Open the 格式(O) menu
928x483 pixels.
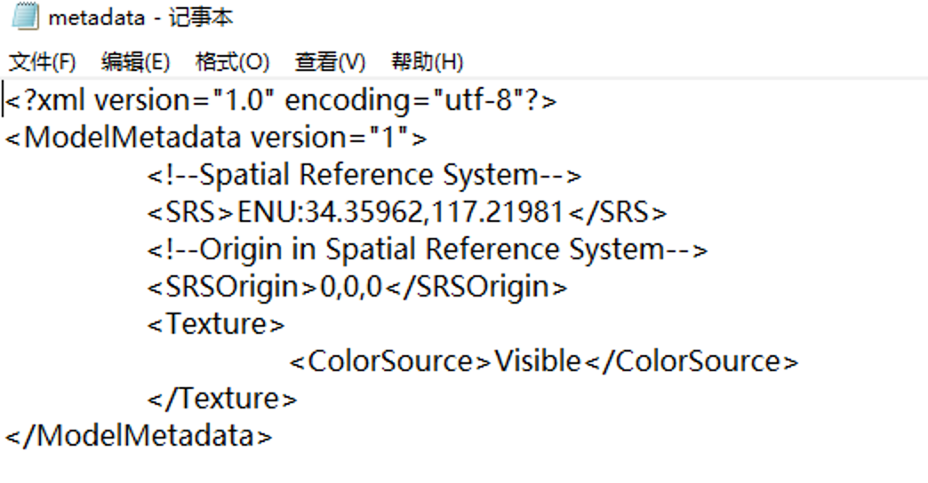[233, 61]
